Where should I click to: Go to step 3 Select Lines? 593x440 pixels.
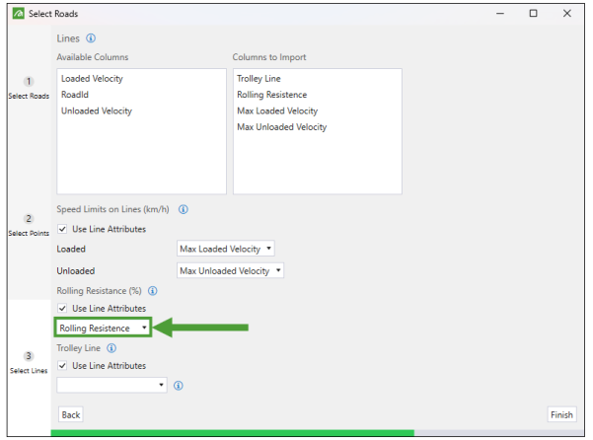[x=29, y=362]
